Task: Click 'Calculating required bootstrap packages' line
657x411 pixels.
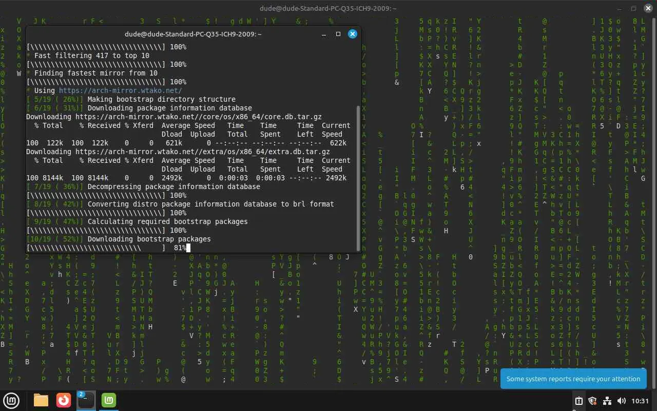Action: (x=137, y=221)
